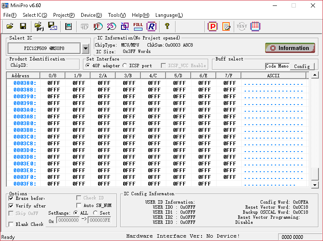Enable the Blank Check checkbox

[11, 224]
